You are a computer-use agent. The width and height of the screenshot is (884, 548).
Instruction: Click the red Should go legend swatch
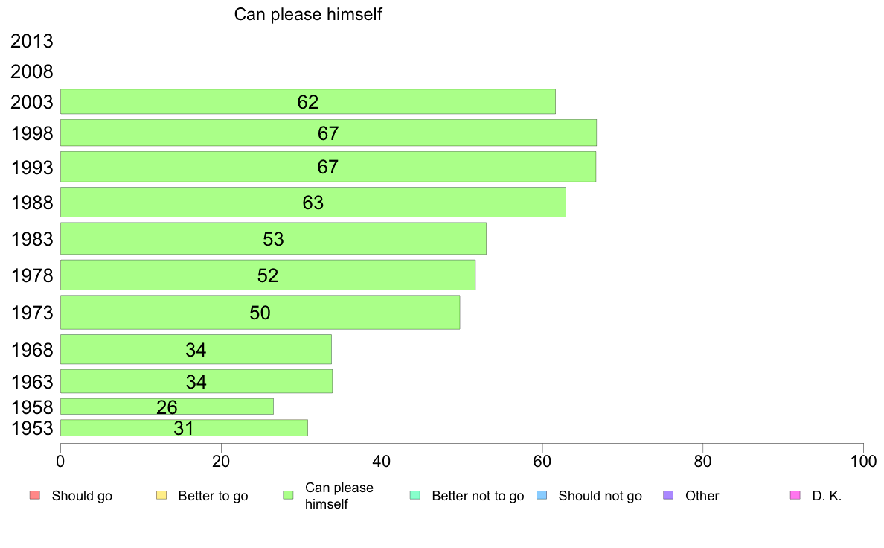35,496
